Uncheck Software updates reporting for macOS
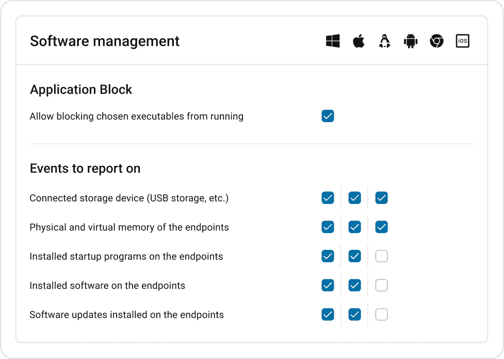Image resolution: width=504 pixels, height=359 pixels. click(x=354, y=314)
